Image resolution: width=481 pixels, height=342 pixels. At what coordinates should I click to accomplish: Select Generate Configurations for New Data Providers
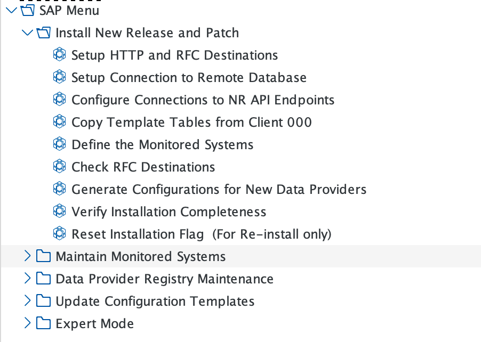tap(219, 189)
